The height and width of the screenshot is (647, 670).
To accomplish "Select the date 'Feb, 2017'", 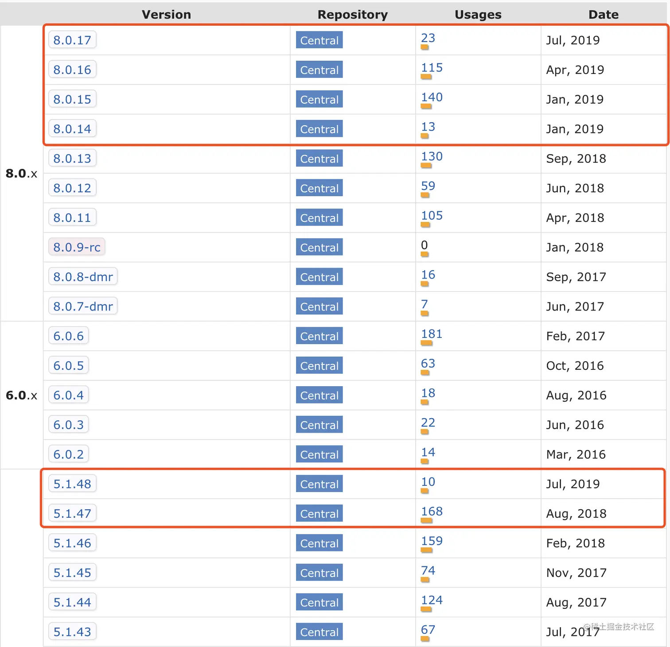I will click(x=576, y=336).
